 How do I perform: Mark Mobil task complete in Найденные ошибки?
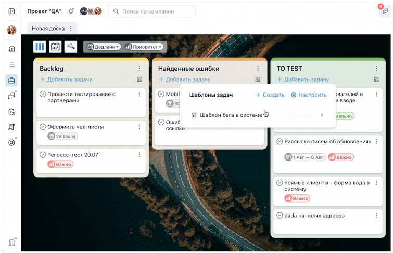pyautogui.click(x=161, y=94)
